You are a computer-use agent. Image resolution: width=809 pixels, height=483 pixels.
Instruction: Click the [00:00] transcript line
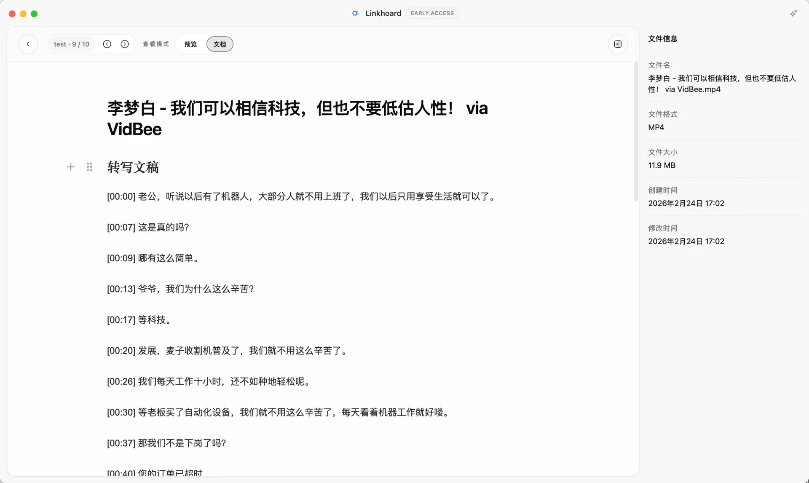pos(302,196)
